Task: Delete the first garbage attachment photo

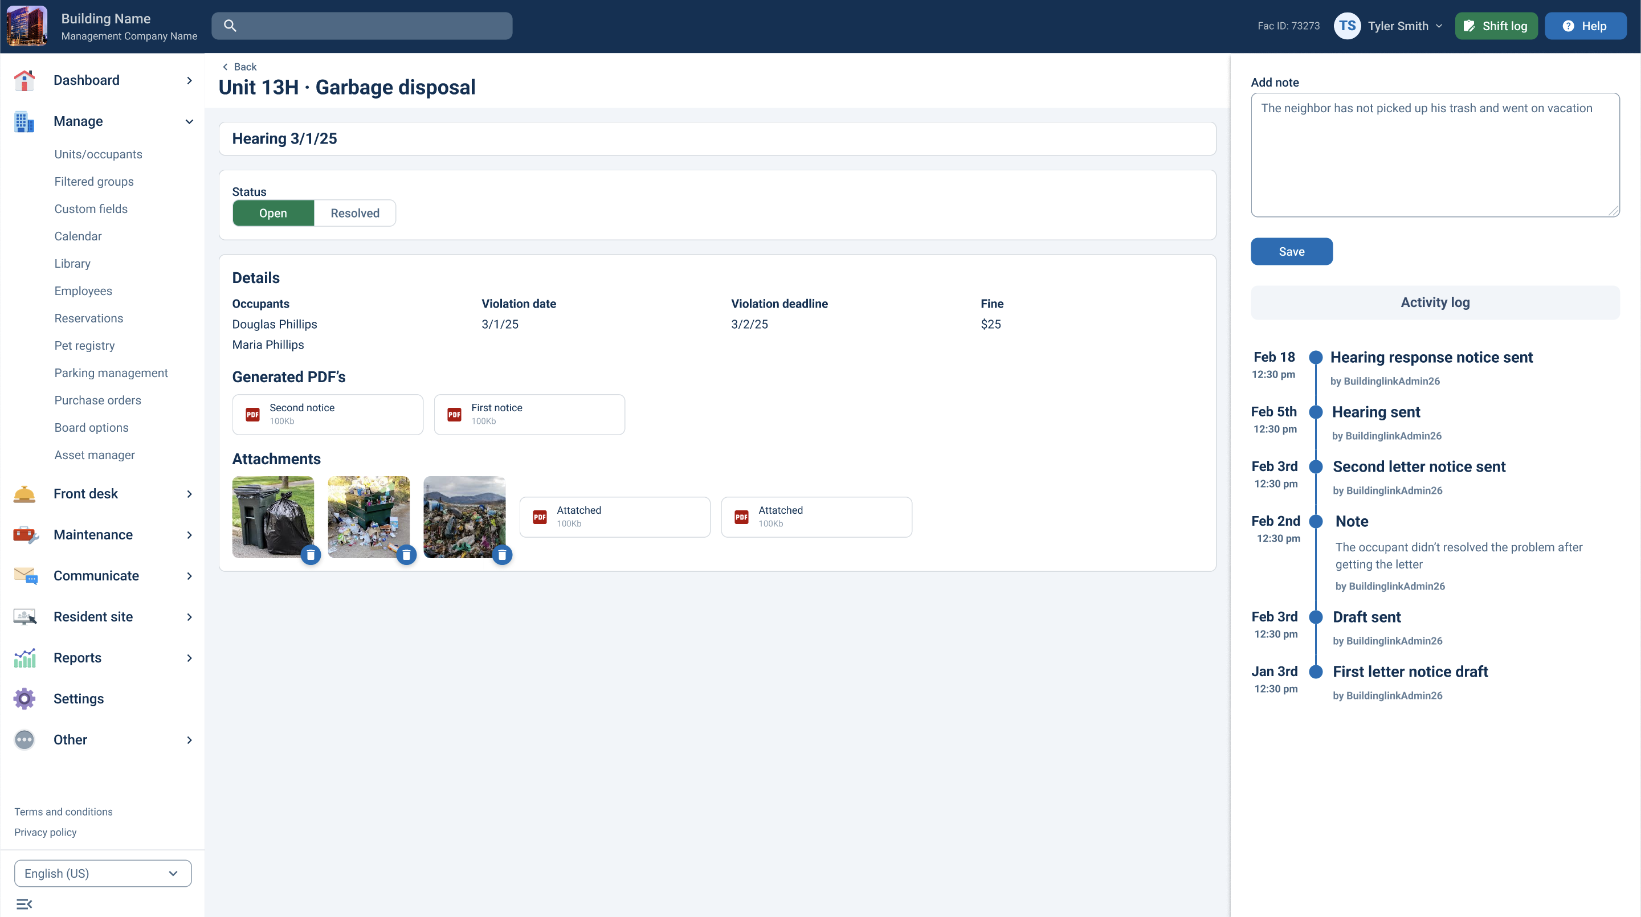Action: [x=311, y=555]
